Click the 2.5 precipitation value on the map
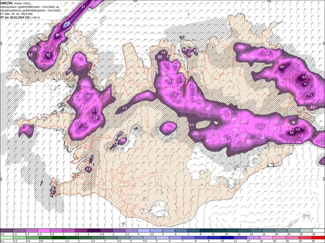 tap(95, 111)
